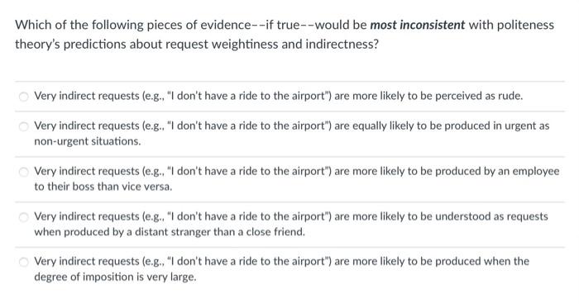Select radio button for 'degree of imposition very large' answer
Screen dimensions: 579x308
(x=24, y=262)
